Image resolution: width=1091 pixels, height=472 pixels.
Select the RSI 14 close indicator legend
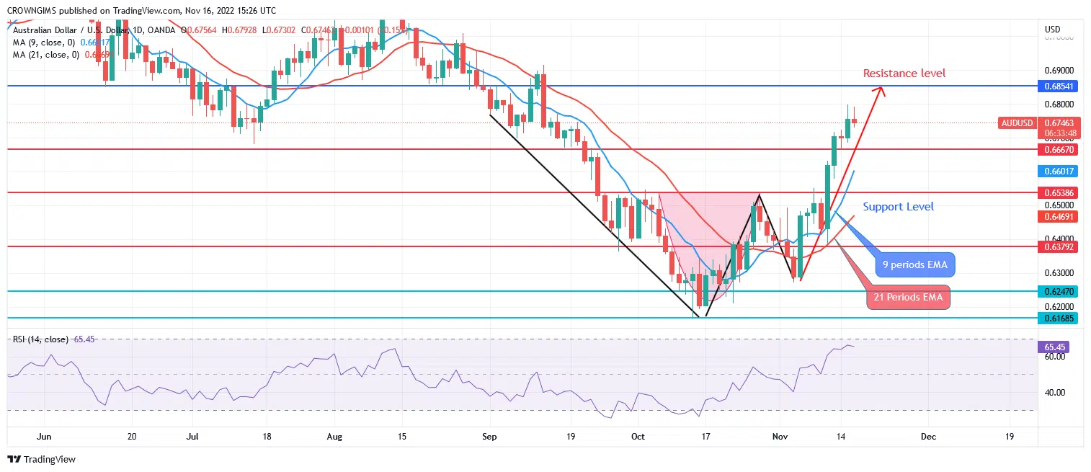[42, 339]
